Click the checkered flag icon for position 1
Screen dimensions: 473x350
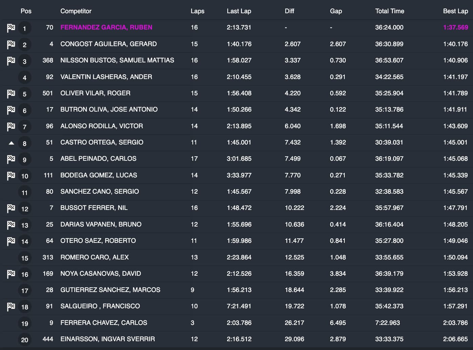[x=11, y=28]
